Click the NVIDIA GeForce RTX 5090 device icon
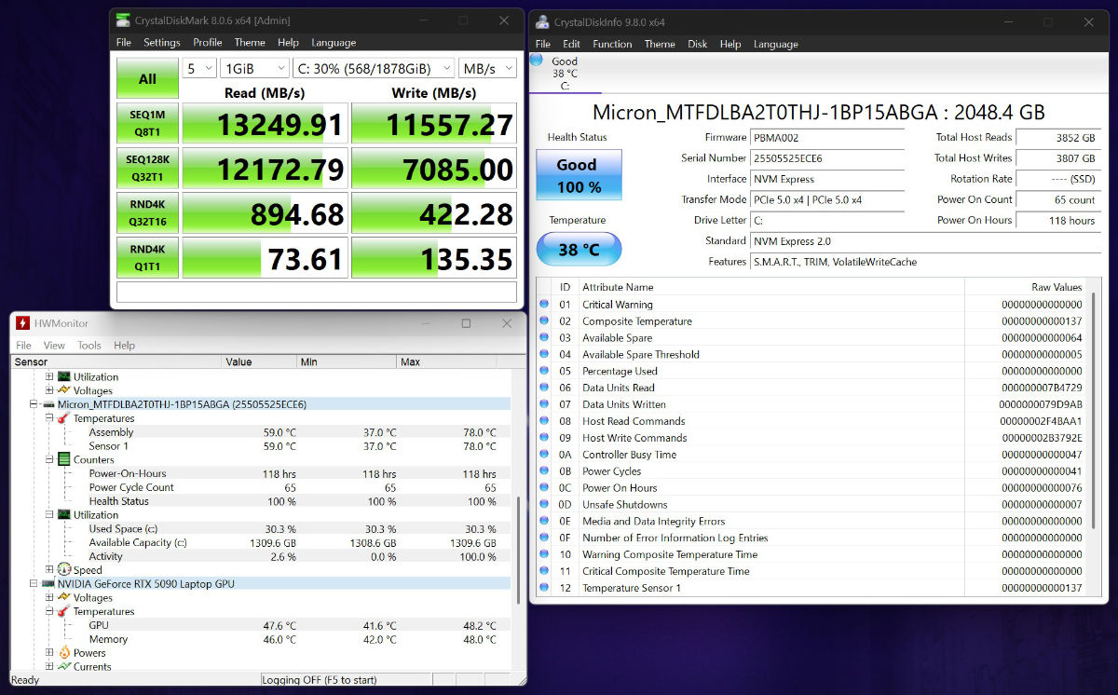The width and height of the screenshot is (1118, 695). pyautogui.click(x=48, y=583)
